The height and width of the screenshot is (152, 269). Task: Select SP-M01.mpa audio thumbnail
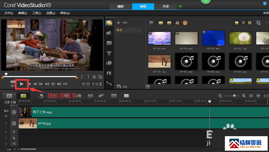[x=186, y=61]
